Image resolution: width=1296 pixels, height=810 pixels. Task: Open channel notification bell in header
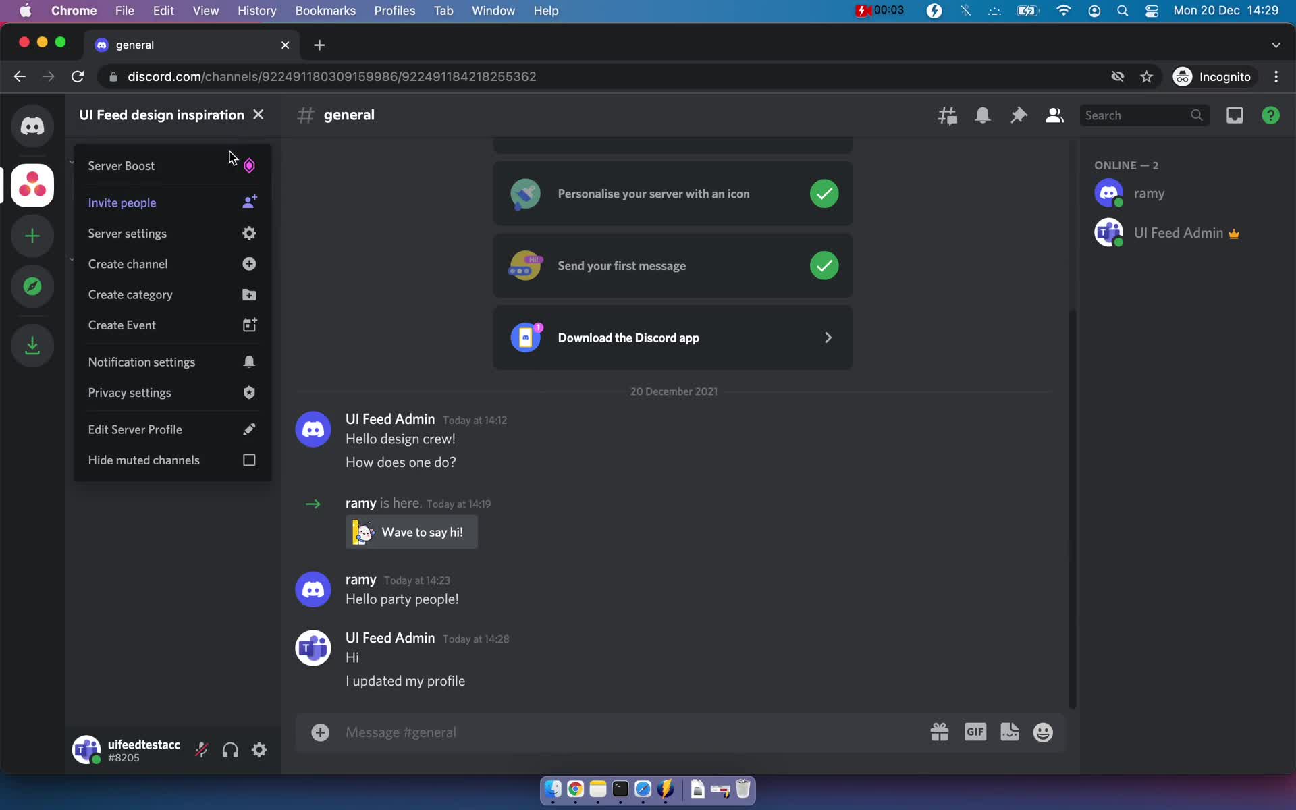pos(983,115)
